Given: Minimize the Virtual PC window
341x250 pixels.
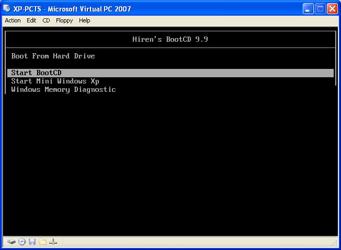Looking at the screenshot, I should coord(308,9).
